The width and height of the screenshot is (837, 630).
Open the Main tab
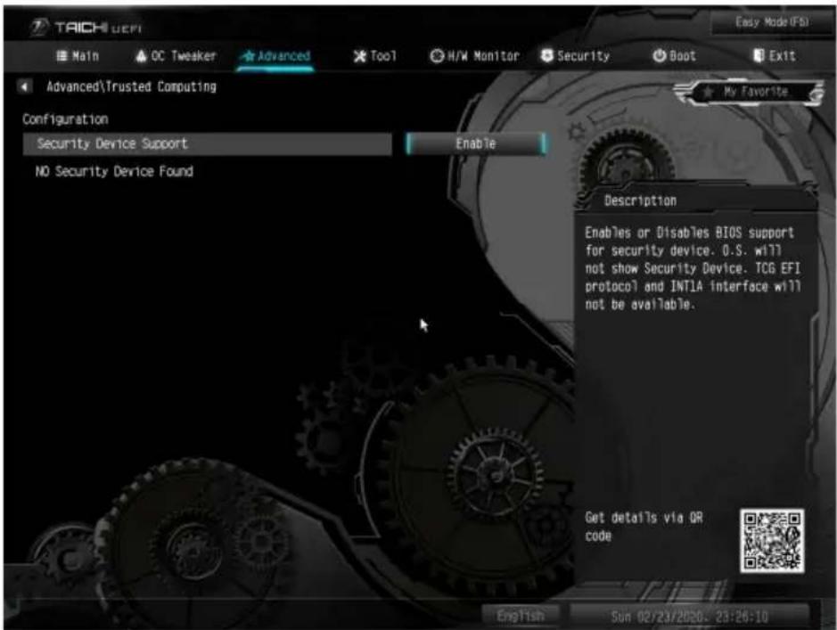(78, 56)
